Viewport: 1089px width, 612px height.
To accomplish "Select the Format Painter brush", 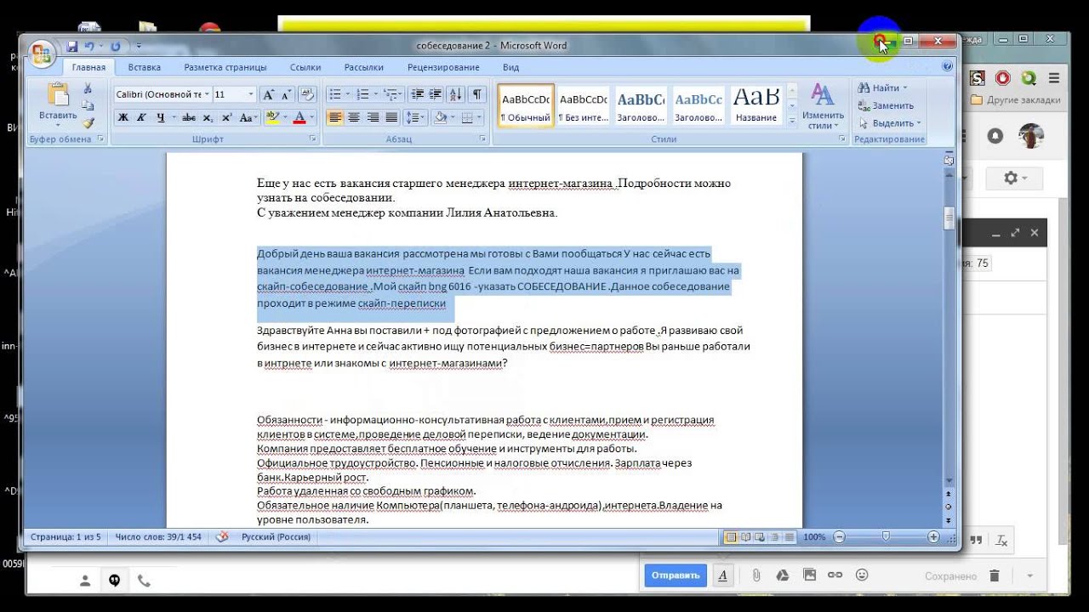I will click(x=88, y=122).
